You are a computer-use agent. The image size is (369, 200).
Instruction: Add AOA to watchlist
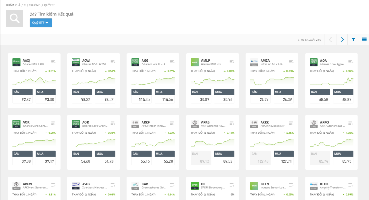coord(351,62)
